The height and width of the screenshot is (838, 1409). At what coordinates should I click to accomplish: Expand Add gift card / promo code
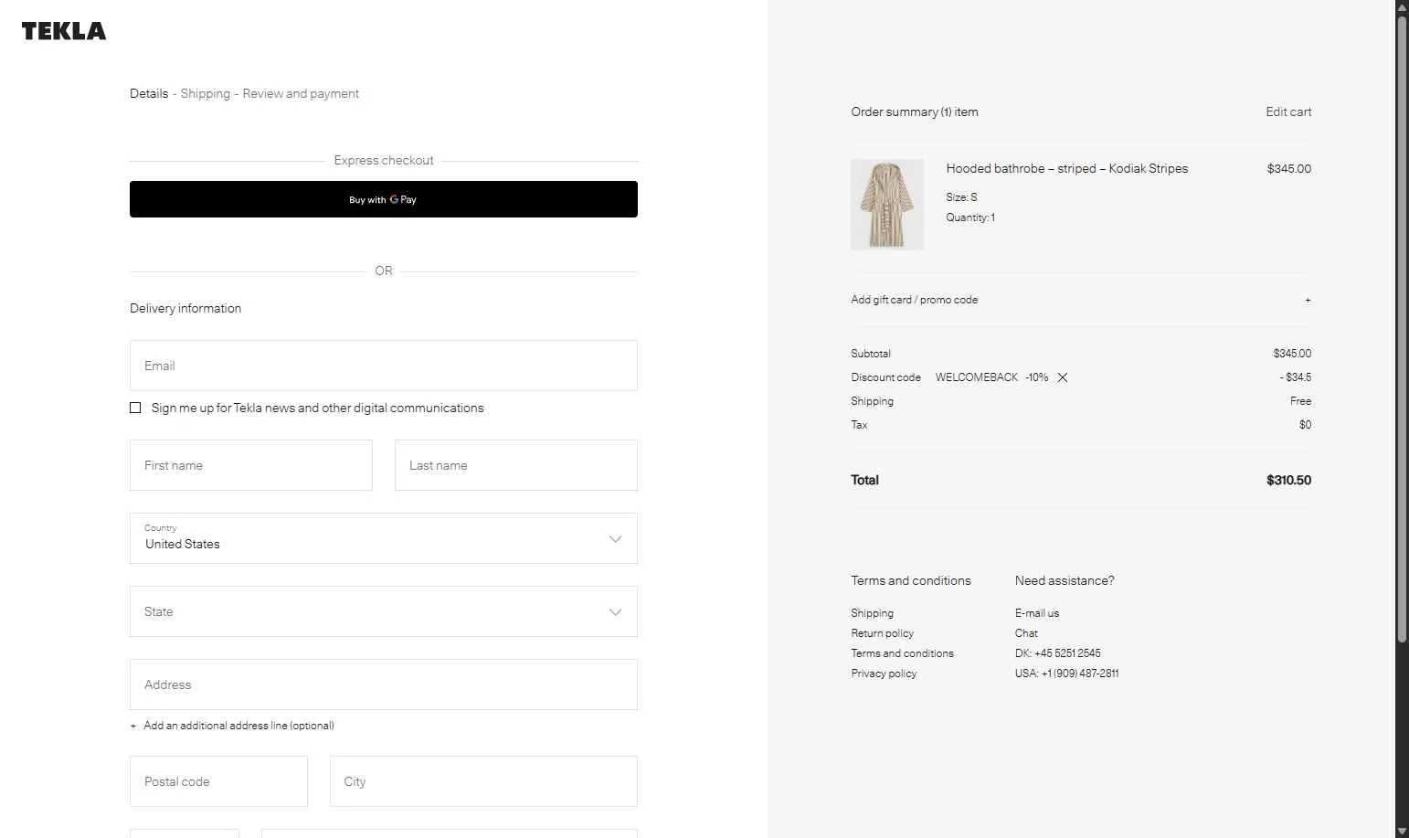tap(1081, 300)
